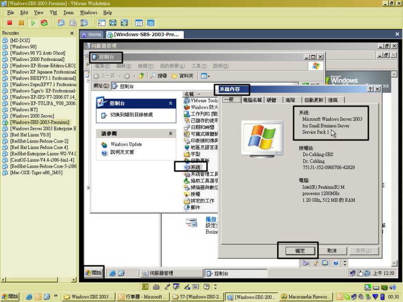Select the 自動更新 tab in 系統內容 dialog

click(x=313, y=100)
